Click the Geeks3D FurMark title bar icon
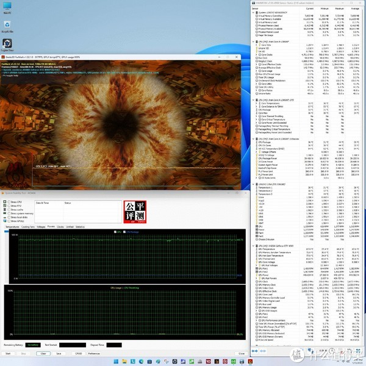This screenshot has width=366, height=366. 3,57
